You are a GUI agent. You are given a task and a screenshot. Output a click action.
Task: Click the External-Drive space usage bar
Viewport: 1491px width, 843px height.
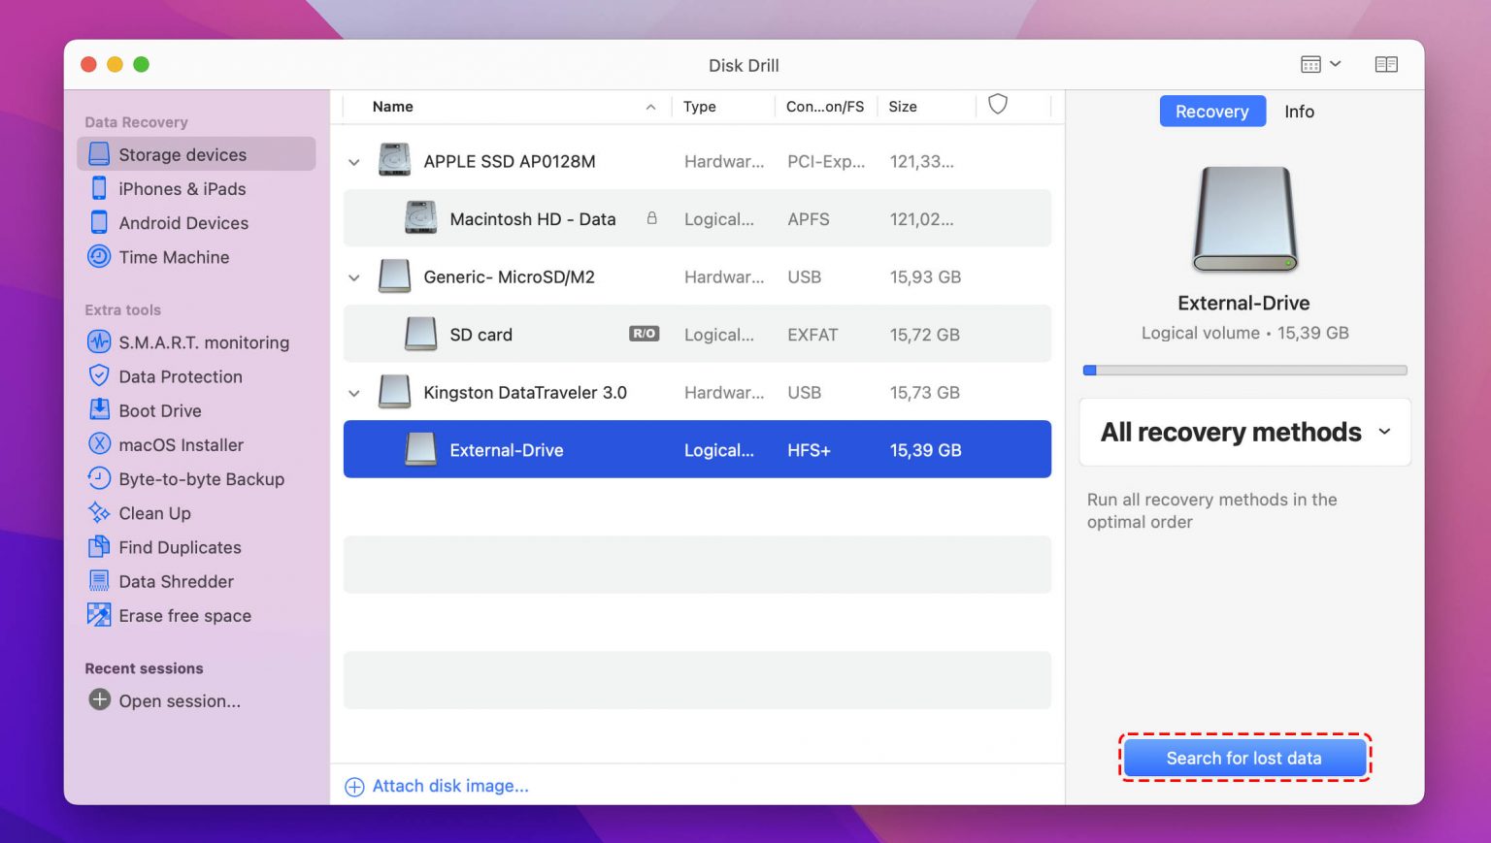(x=1243, y=370)
